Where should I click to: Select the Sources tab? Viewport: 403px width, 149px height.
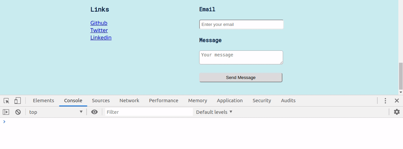tap(101, 101)
